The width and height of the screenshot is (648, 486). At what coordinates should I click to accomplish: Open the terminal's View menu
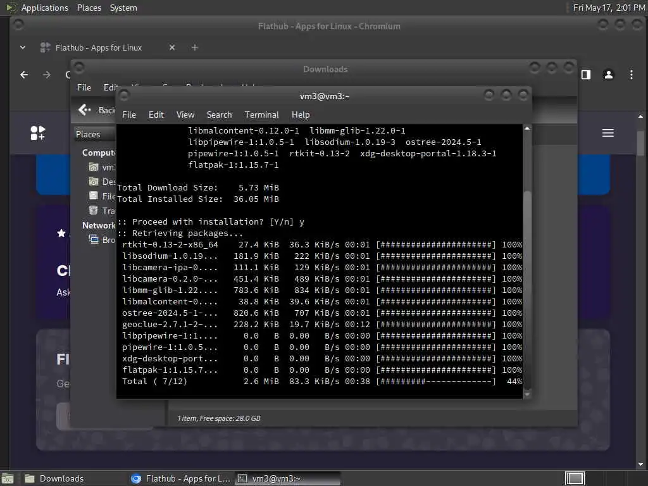[x=185, y=115]
